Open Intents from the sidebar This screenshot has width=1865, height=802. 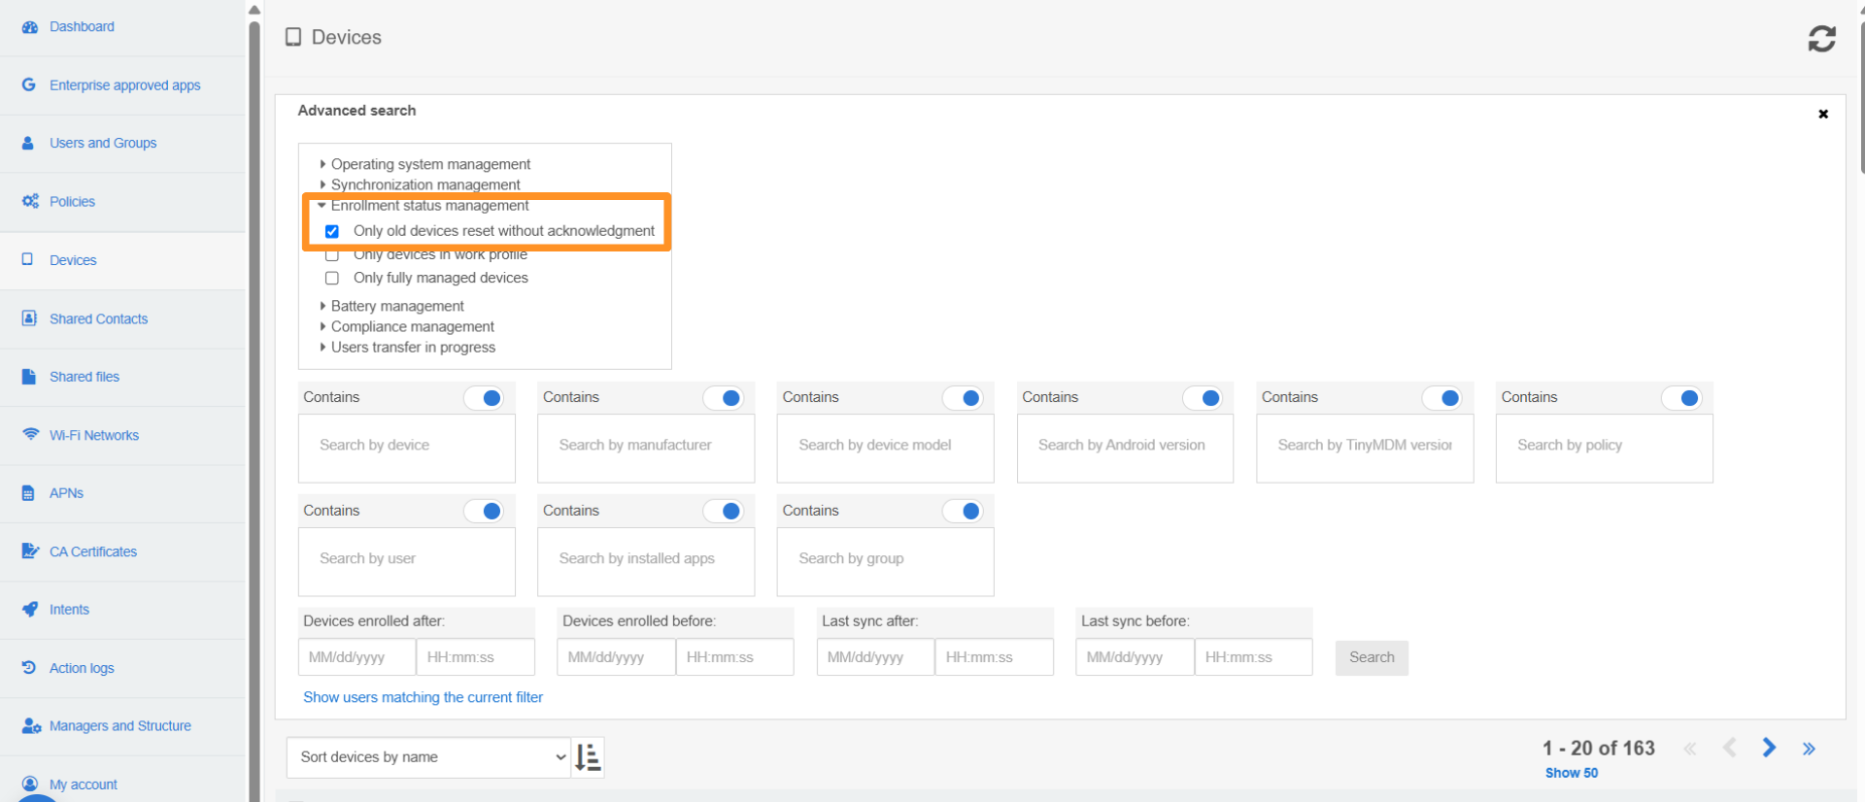(x=69, y=610)
